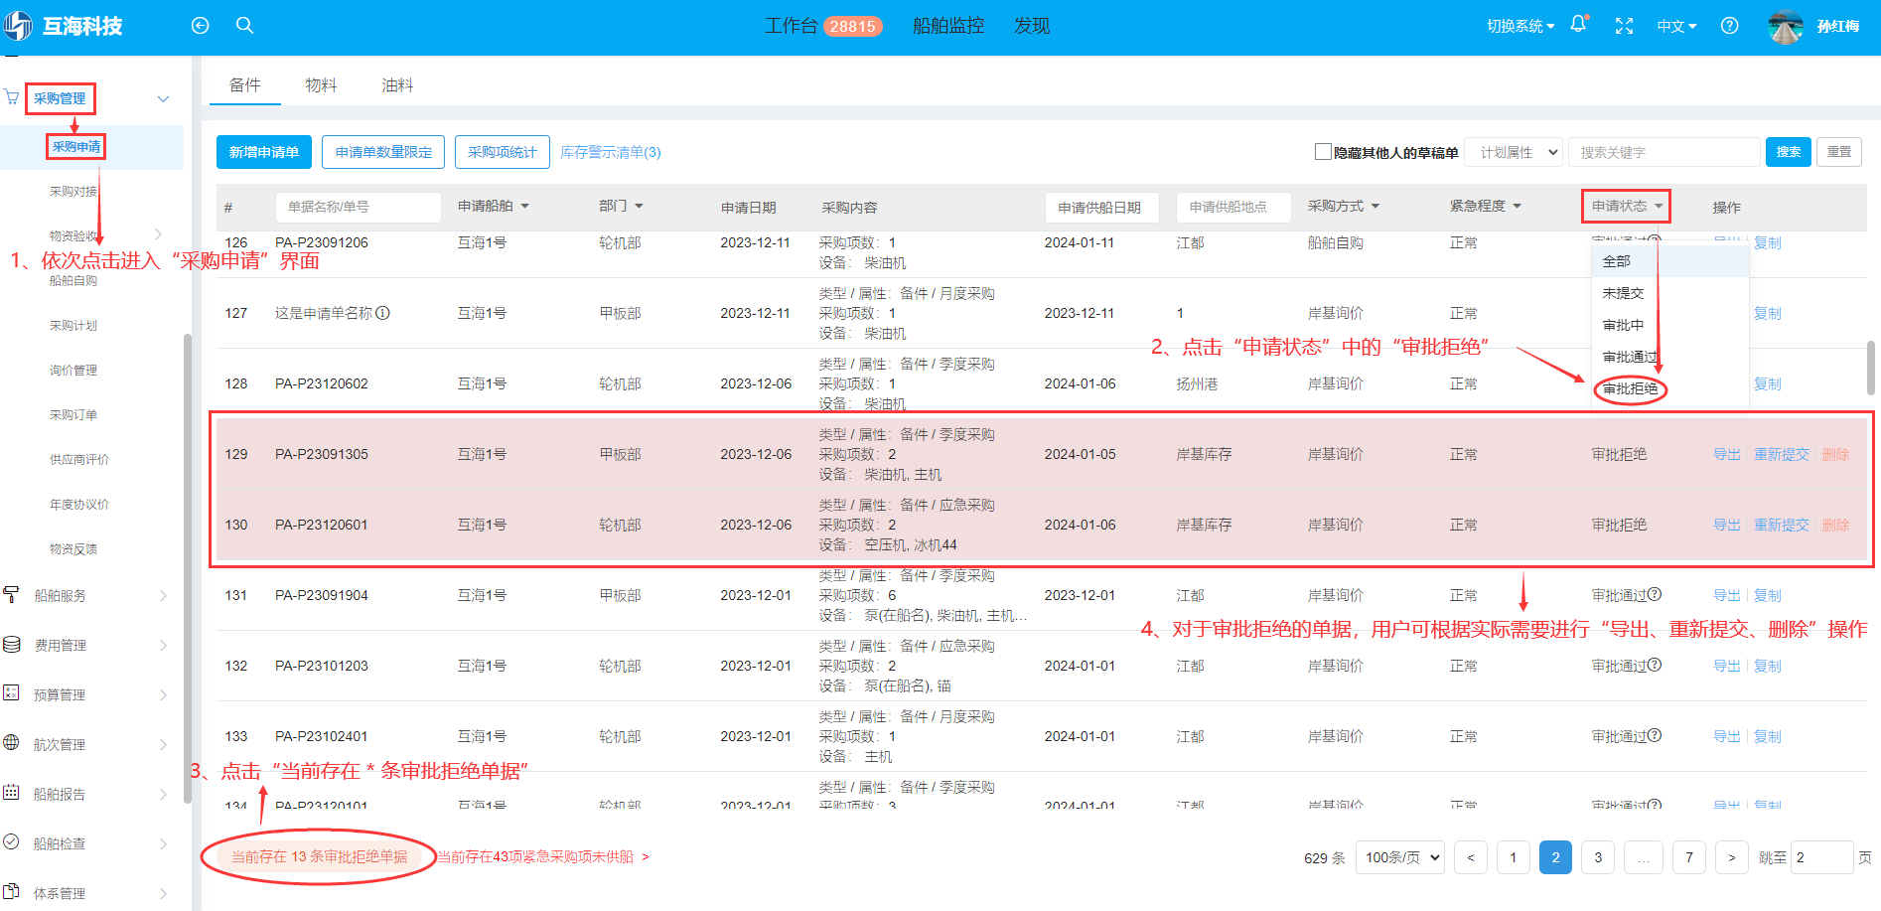Click info icon beside 这是申请单名称

click(x=382, y=313)
